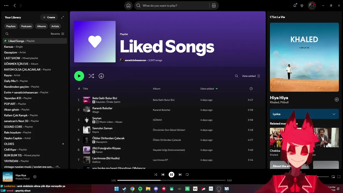Open File Explorer from the taskbar

tap(148, 189)
